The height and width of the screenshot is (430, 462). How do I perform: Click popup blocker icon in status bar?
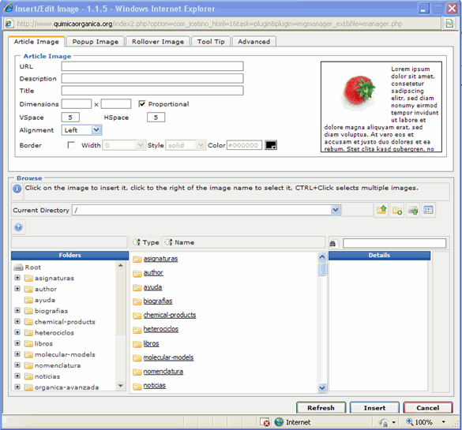pos(265,422)
